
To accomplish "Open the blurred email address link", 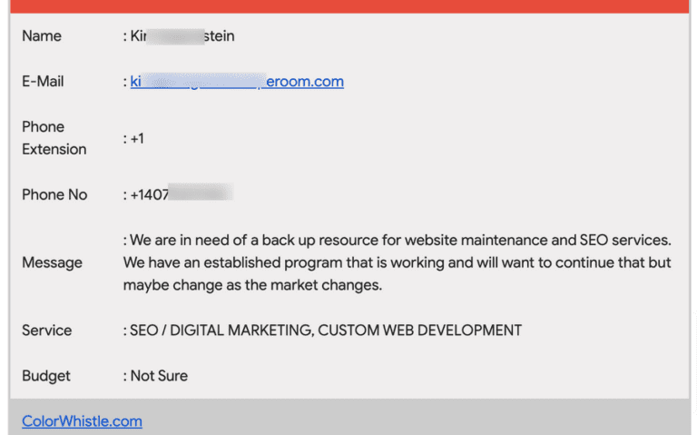I will click(237, 82).
